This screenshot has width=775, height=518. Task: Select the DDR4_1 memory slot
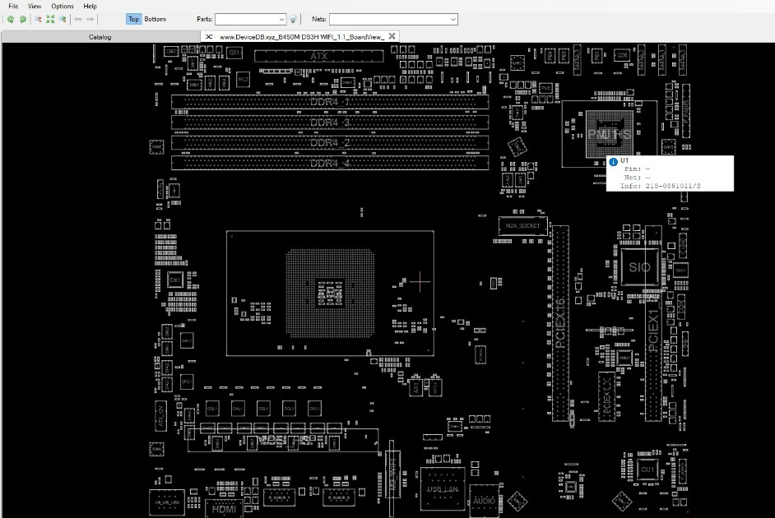(x=330, y=102)
